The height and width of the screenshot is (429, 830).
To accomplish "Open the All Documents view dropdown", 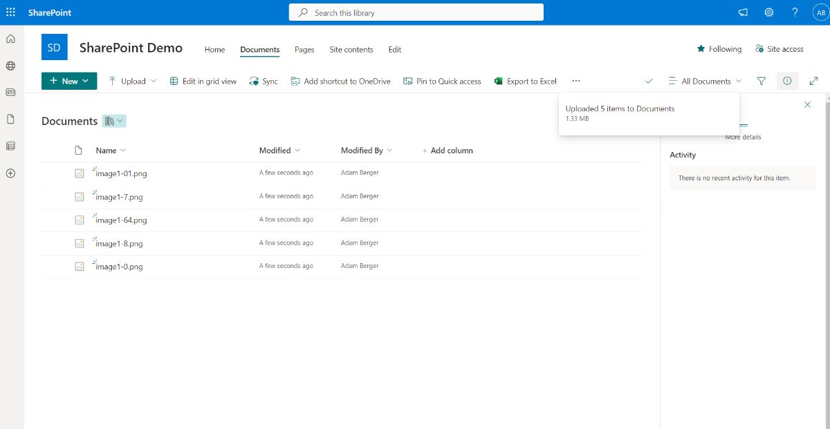I will coord(705,81).
